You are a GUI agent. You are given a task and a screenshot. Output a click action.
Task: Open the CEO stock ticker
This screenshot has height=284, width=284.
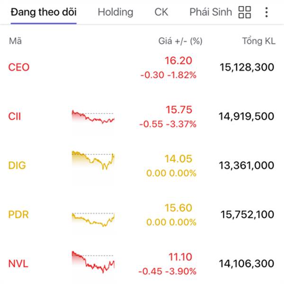(x=19, y=67)
